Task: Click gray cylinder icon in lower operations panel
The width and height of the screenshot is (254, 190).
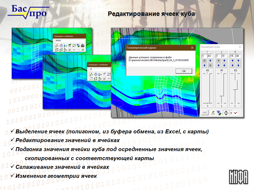Action: [x=104, y=79]
